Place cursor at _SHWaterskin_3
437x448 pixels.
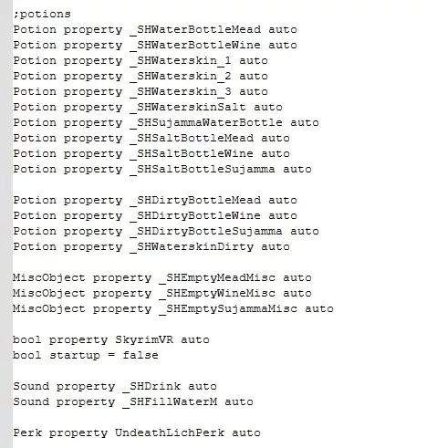coord(181,92)
